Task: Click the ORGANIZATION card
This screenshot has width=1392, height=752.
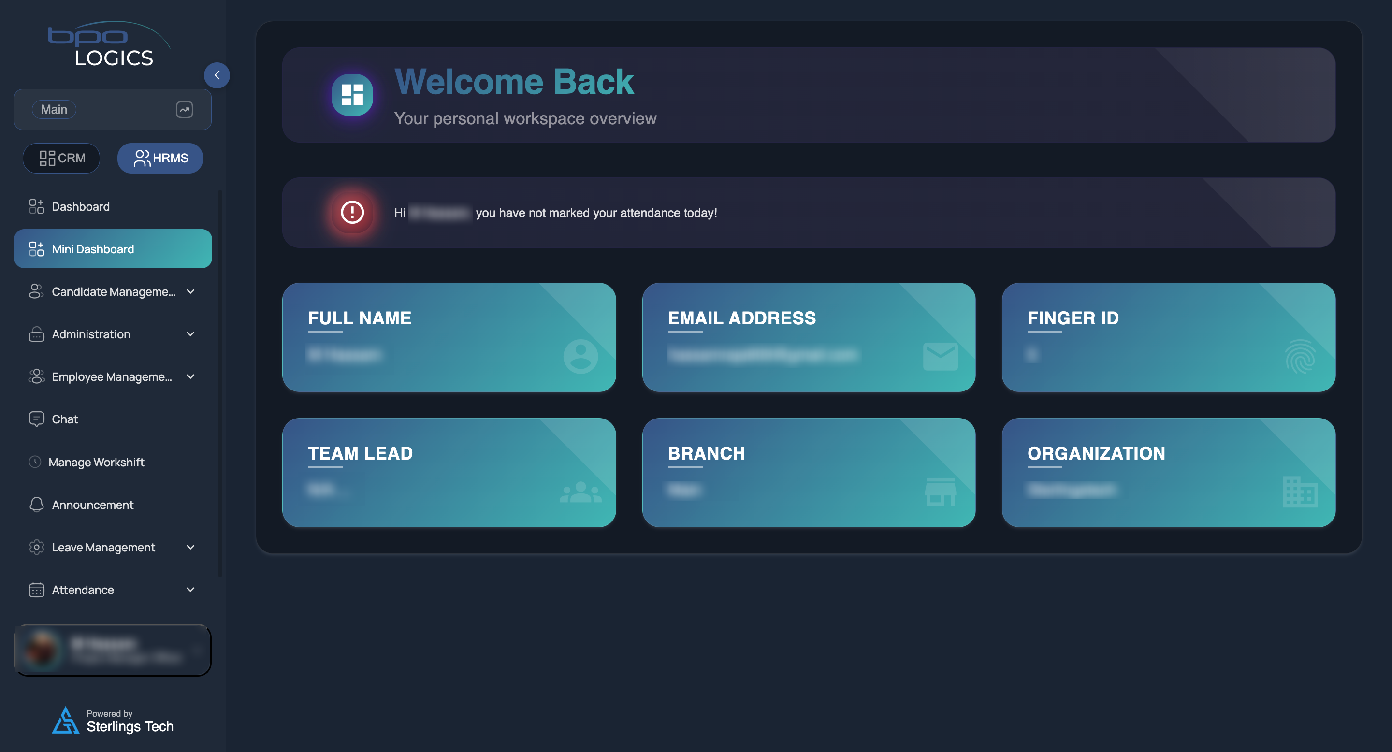Action: [1168, 473]
